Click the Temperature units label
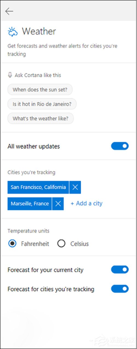The width and height of the screenshot is (137, 349). [x=28, y=231]
